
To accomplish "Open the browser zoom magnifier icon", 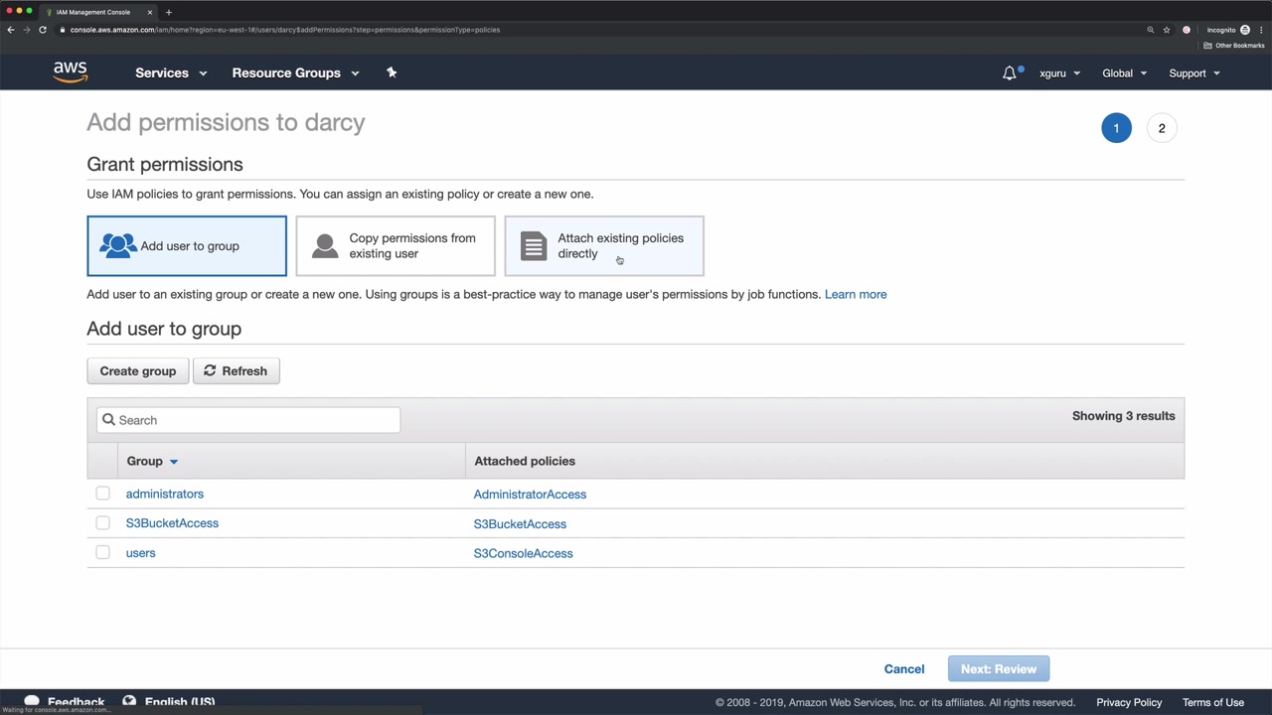I will click(x=1151, y=30).
